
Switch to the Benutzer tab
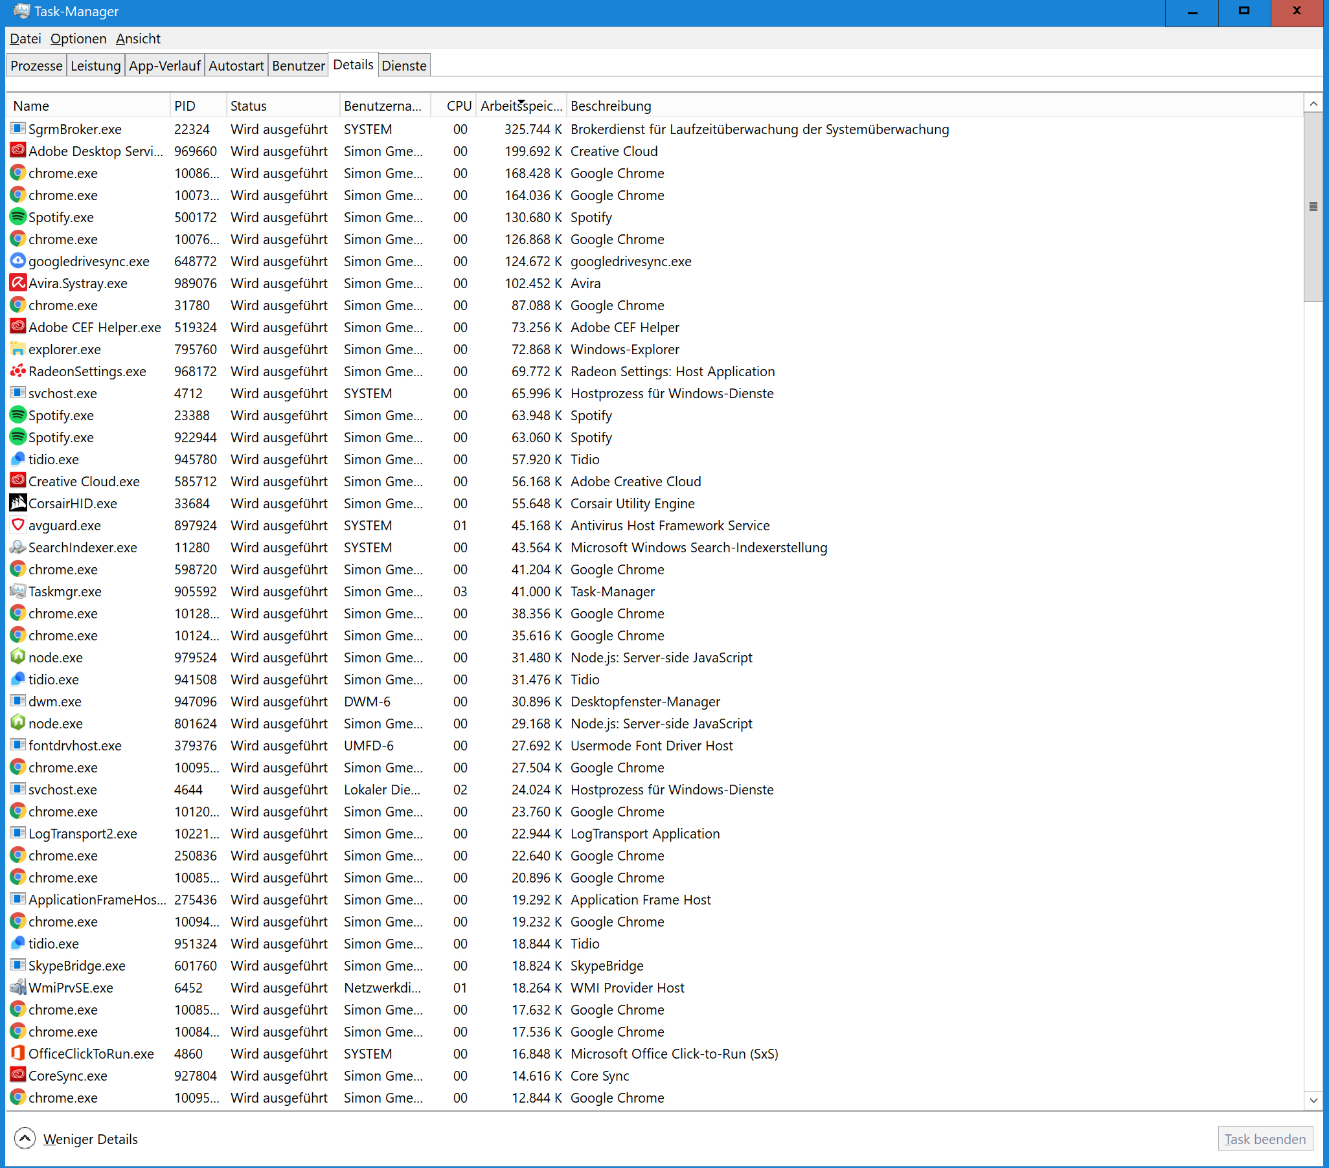pos(299,65)
